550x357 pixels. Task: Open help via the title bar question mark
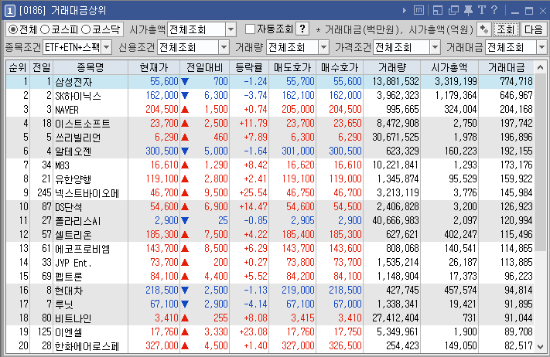tap(494, 10)
